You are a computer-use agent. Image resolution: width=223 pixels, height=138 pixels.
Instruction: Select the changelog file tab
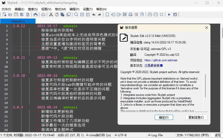click(x=18, y=21)
